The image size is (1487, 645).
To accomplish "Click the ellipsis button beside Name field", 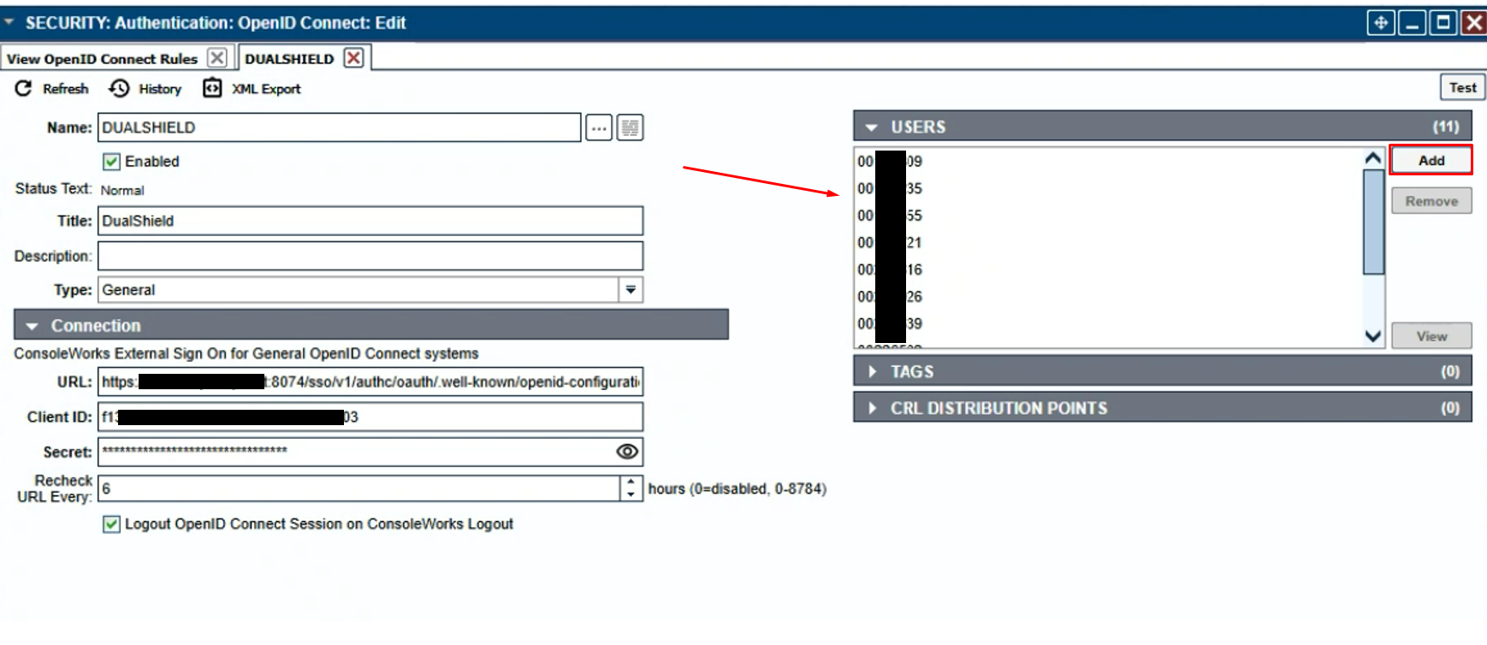I will 599,128.
